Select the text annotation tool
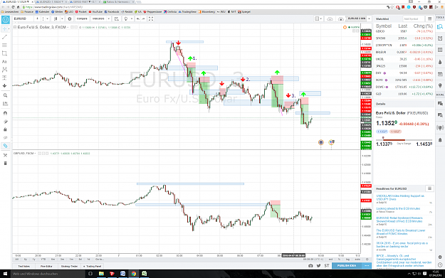The image size is (445, 278). (x=4, y=61)
